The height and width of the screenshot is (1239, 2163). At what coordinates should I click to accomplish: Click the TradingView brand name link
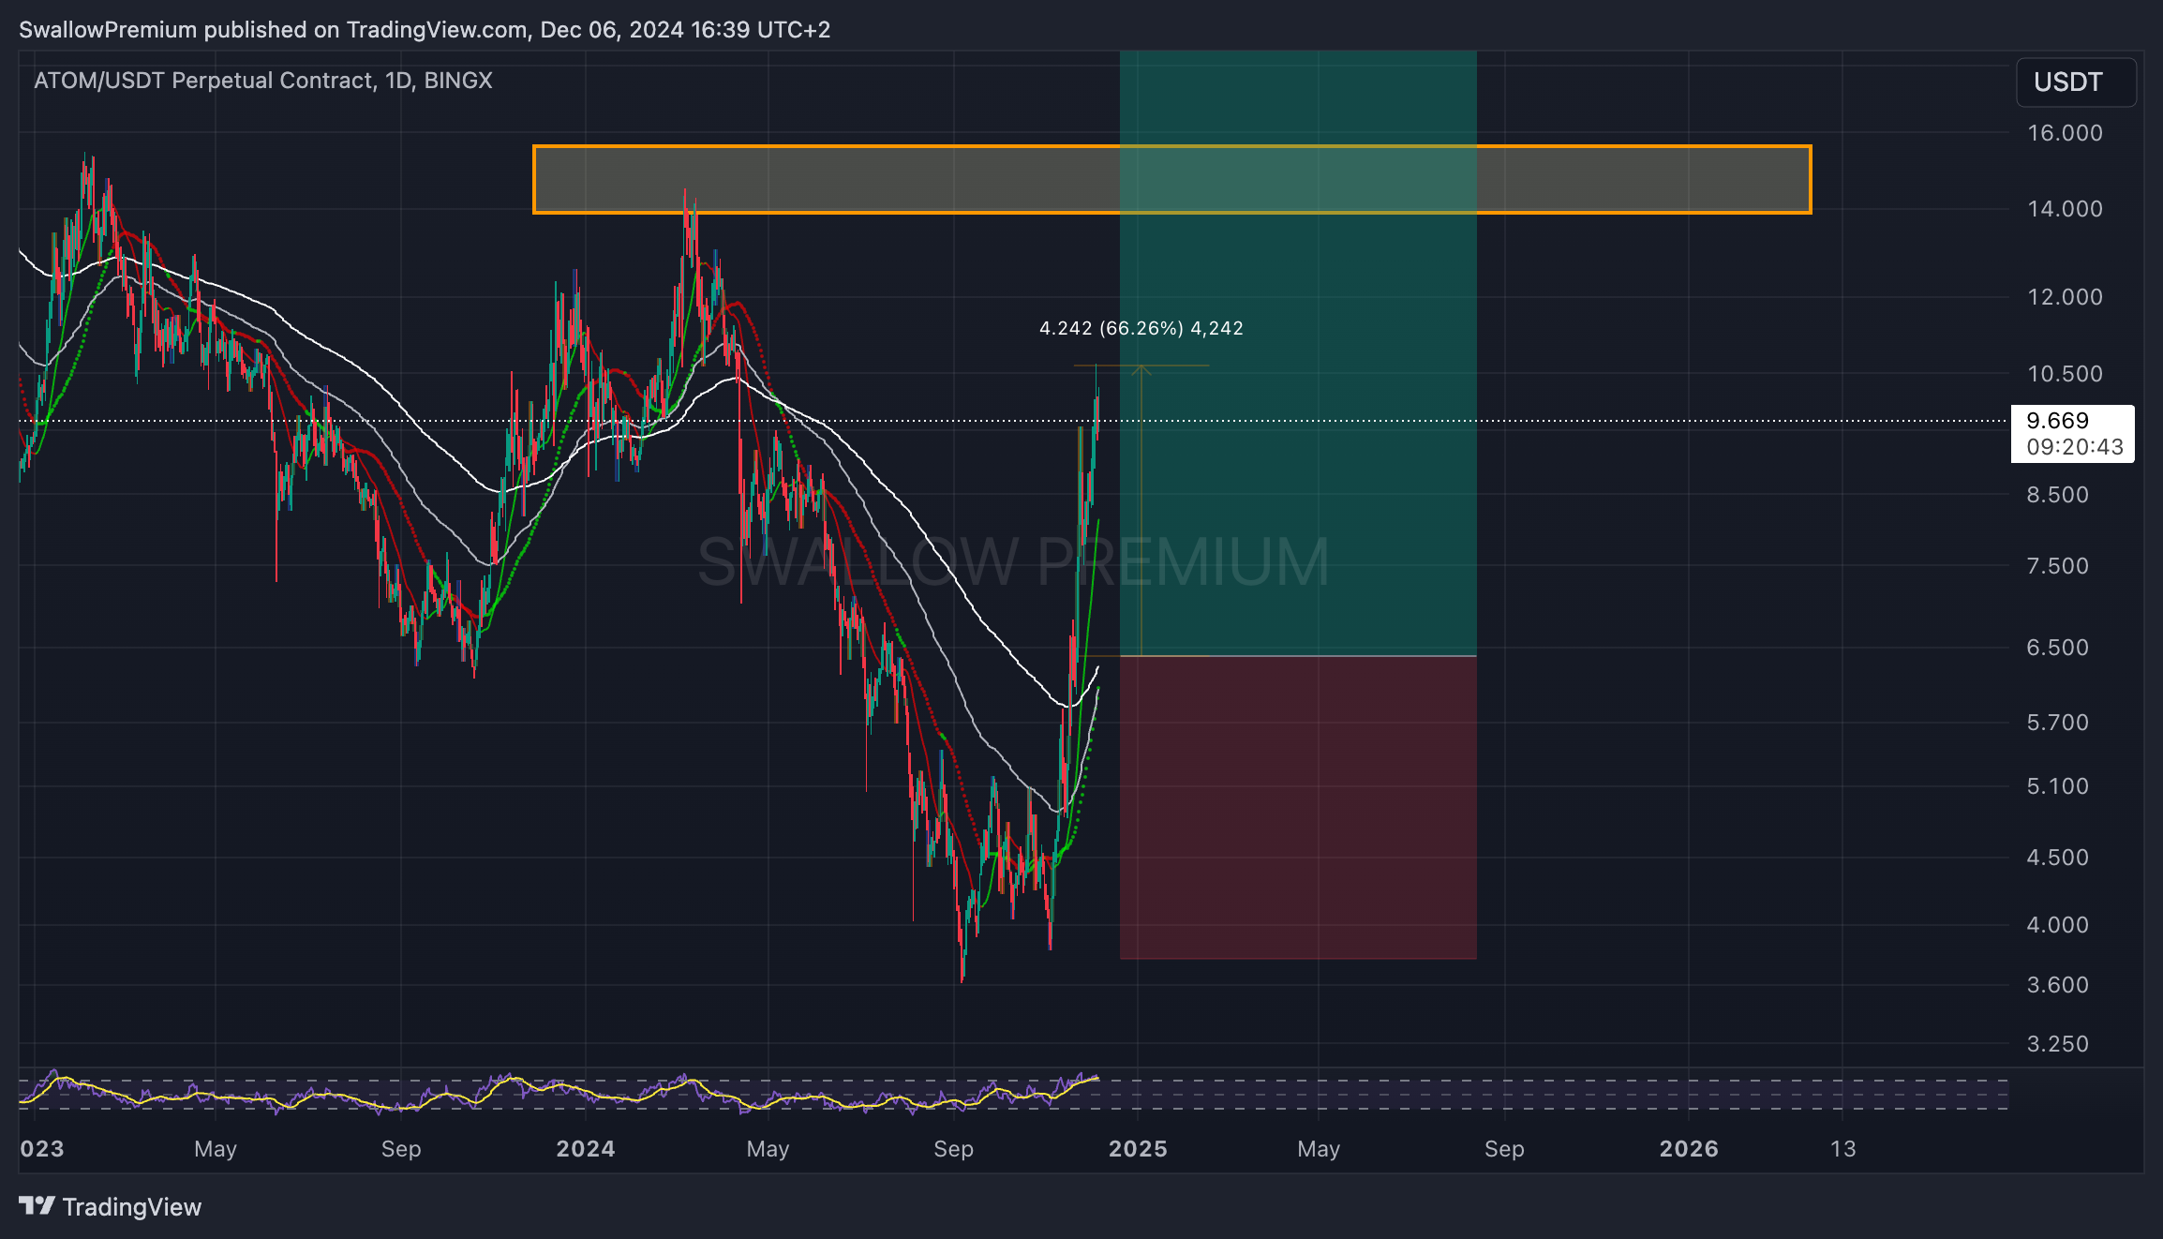point(132,1206)
